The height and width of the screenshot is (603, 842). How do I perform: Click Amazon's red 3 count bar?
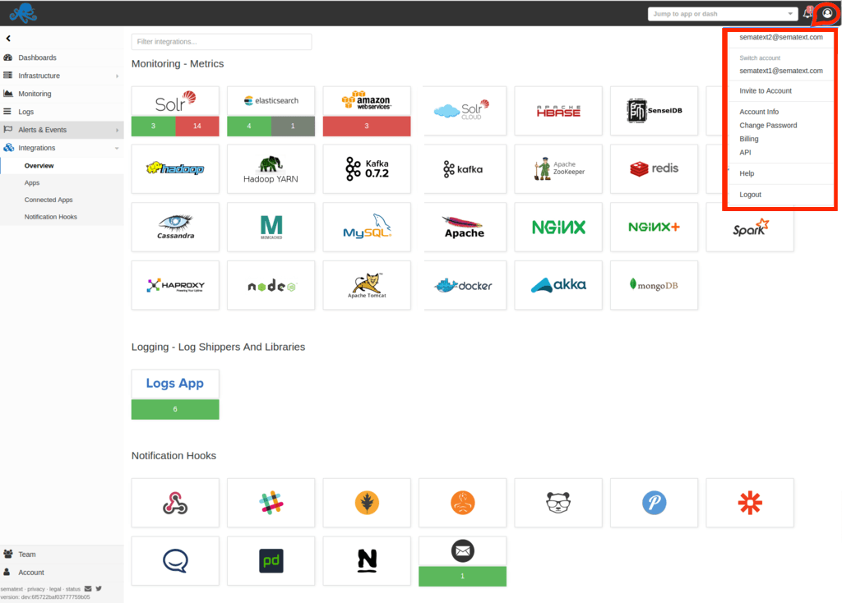[367, 126]
